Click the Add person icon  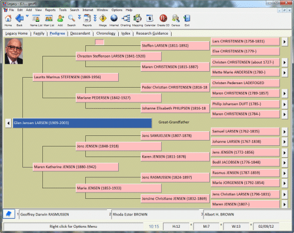click(x=61, y=18)
